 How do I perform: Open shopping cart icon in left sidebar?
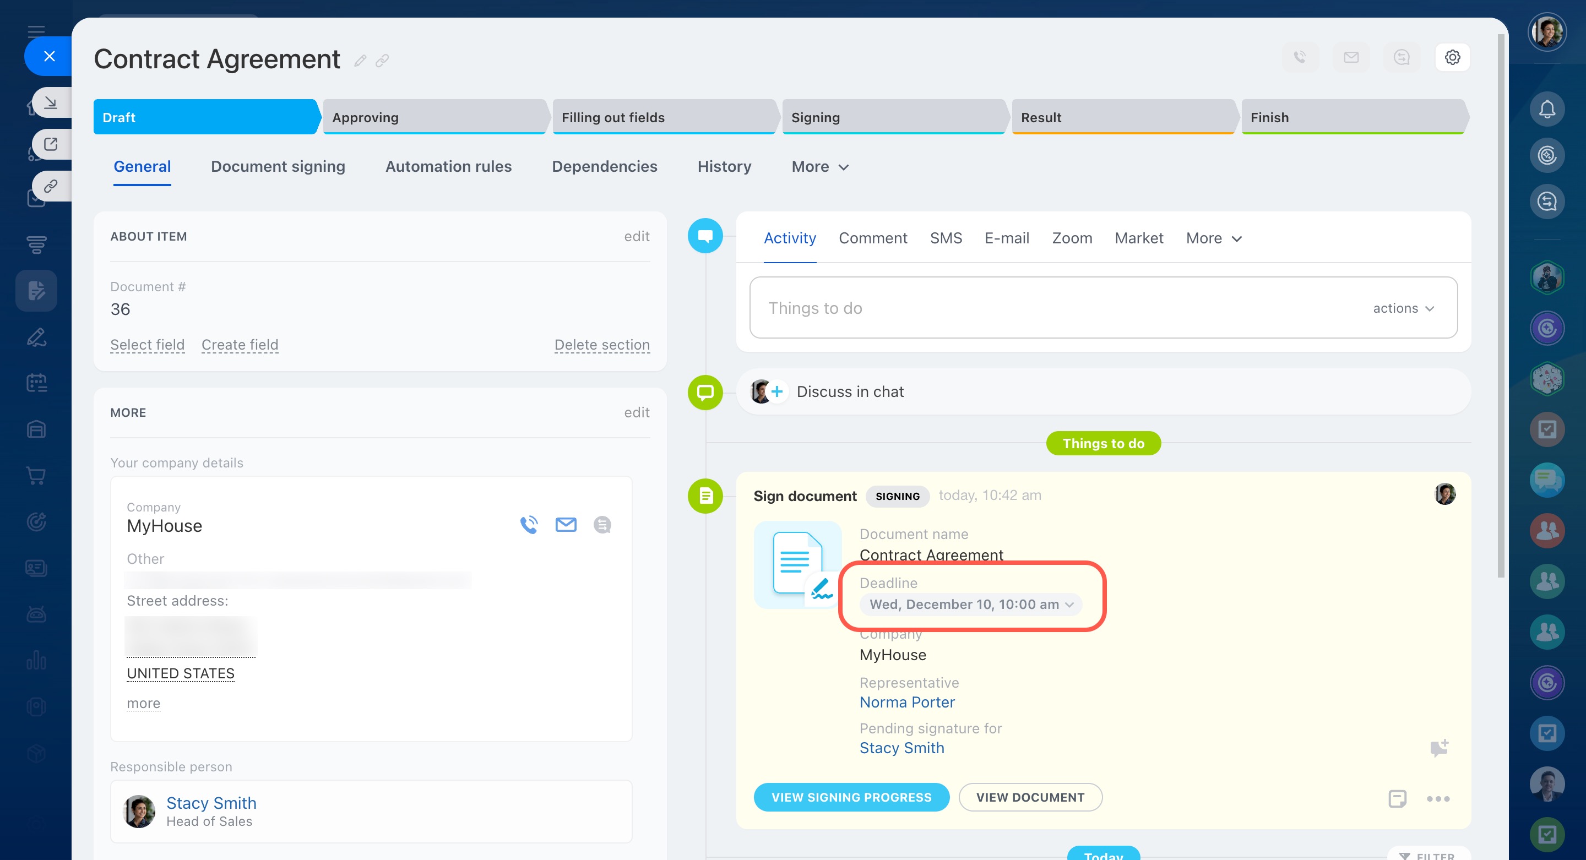[36, 475]
